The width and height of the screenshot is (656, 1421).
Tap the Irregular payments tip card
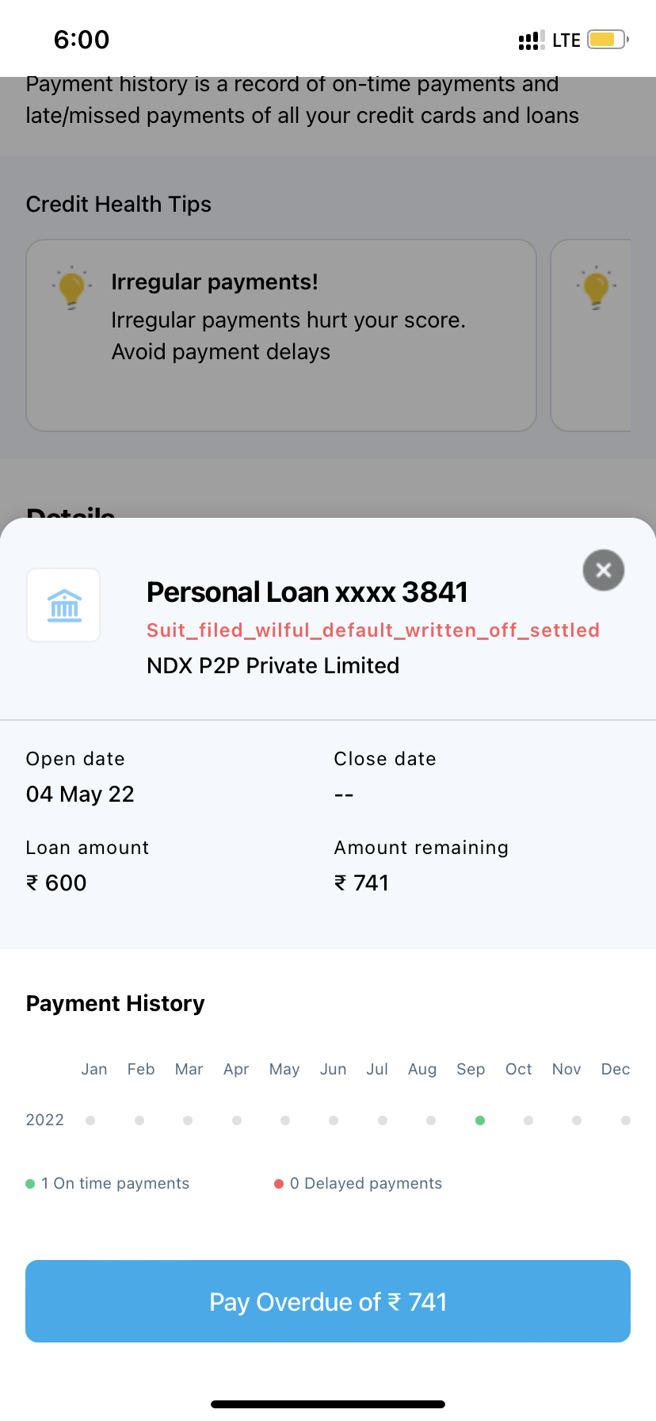281,335
